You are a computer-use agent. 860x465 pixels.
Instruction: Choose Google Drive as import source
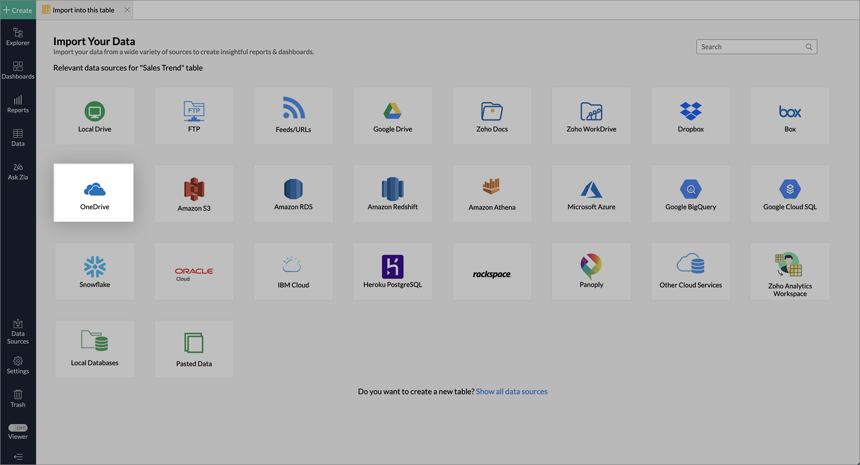click(393, 116)
